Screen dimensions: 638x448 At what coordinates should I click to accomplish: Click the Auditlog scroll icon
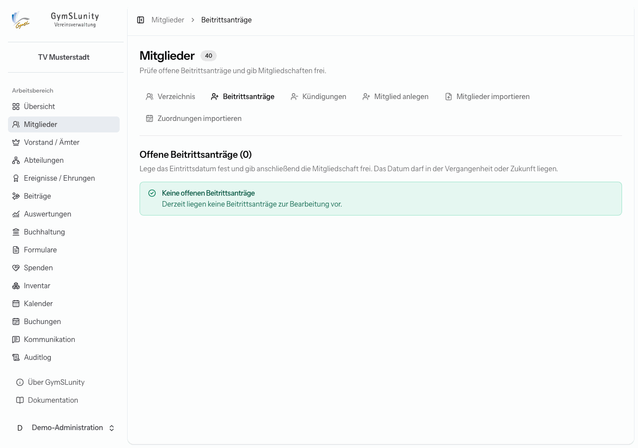click(16, 357)
